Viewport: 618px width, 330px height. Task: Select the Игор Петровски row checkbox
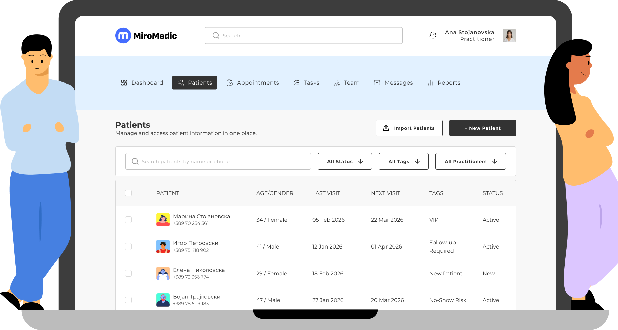128,246
